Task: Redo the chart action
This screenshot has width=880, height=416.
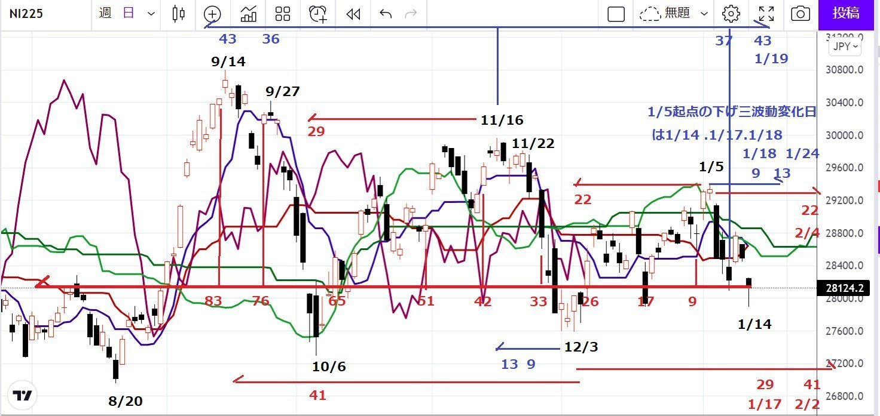Action: (411, 14)
